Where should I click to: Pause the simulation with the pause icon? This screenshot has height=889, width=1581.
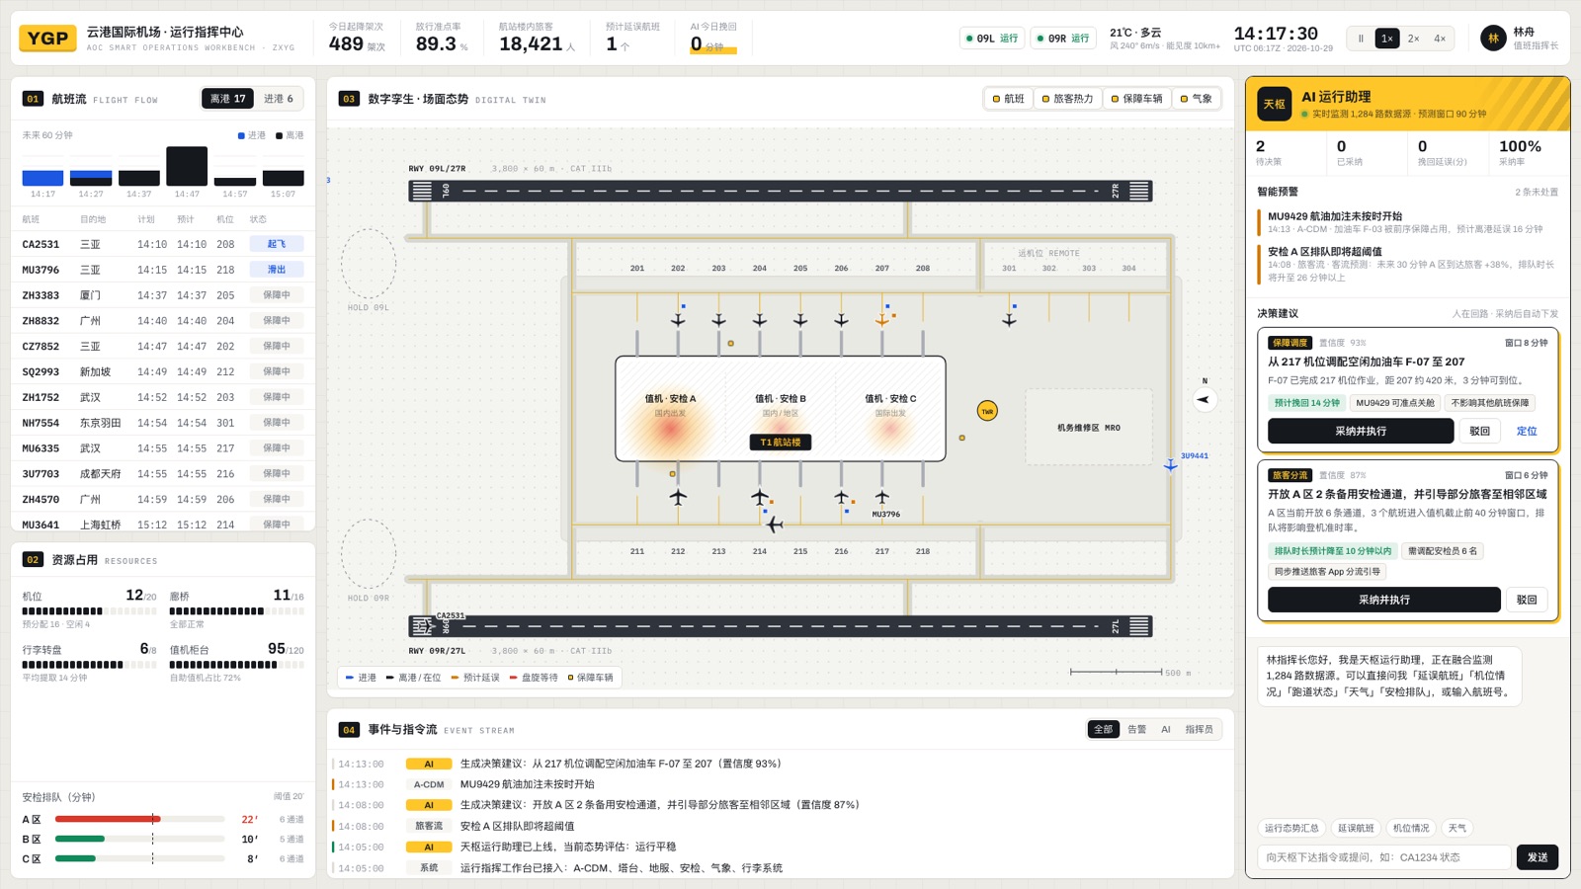point(1361,39)
